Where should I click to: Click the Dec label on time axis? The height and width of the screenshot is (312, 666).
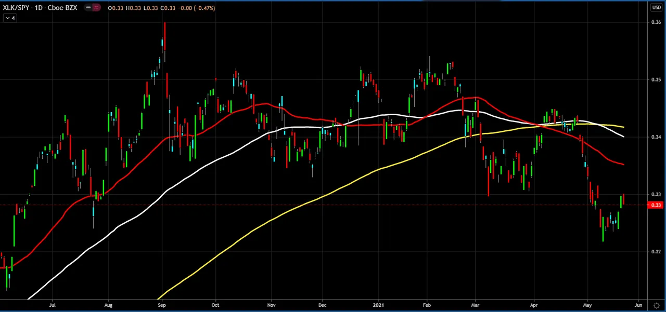coord(322,305)
